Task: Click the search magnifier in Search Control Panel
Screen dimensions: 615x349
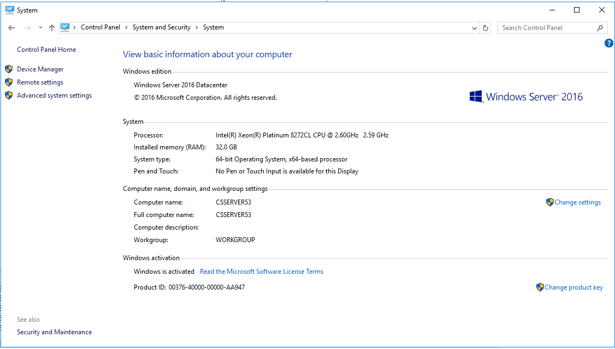Action: 600,27
